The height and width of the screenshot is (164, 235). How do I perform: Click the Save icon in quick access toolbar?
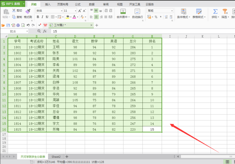coord(8,25)
